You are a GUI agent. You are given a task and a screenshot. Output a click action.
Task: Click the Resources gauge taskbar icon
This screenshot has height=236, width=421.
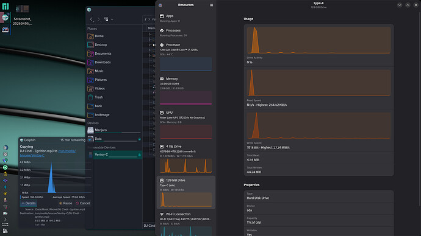[5, 29]
